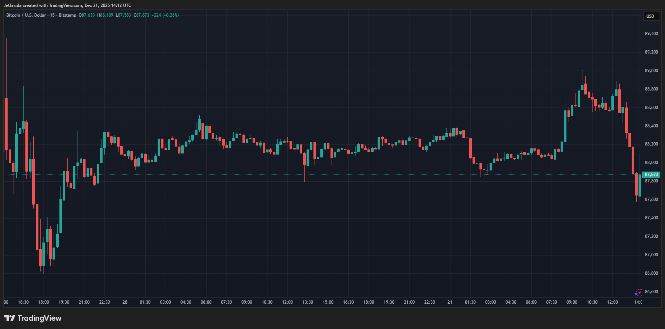Screen dimensions: 665x329
Task: Click the 89,400 price axis label
Action: point(651,34)
